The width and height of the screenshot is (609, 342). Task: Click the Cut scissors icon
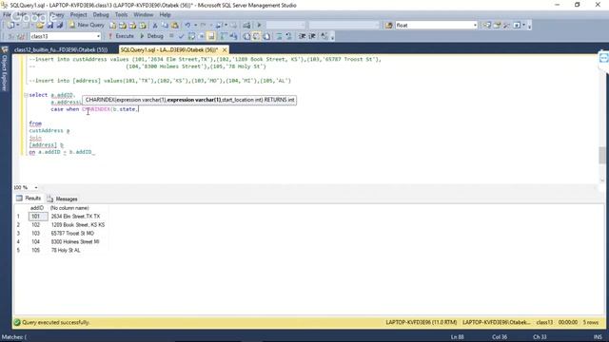(155, 26)
